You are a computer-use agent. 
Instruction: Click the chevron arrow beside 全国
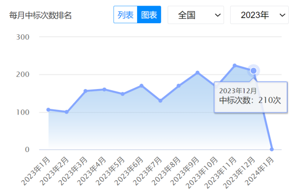click(217, 15)
